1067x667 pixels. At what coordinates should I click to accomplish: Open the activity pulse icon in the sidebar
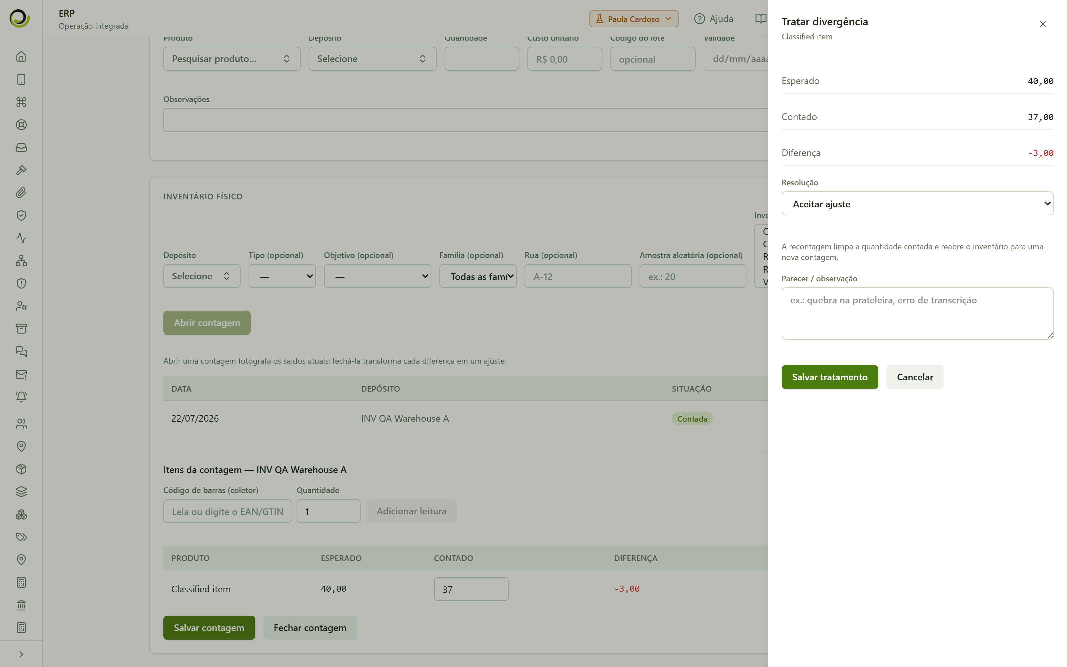[21, 238]
